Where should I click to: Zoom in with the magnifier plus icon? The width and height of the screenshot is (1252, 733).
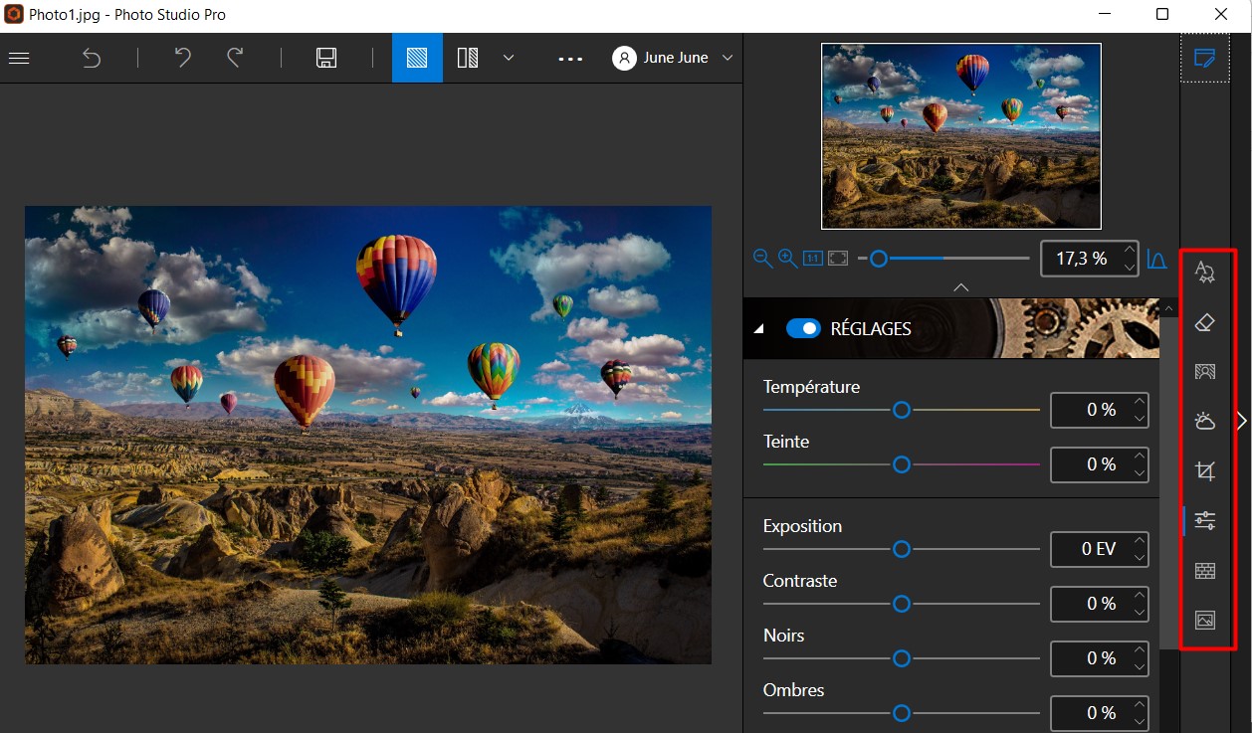pos(787,259)
